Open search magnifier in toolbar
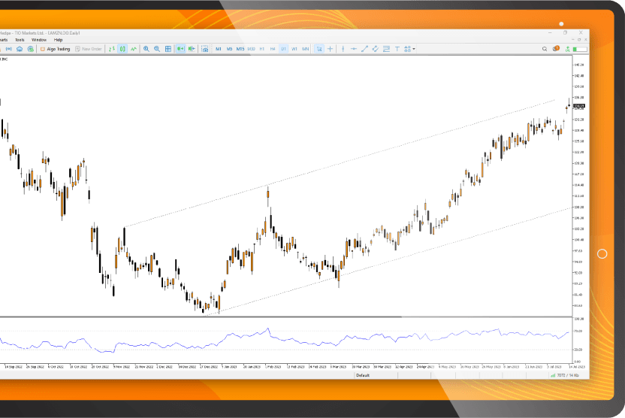Viewport: 625px width, 418px height. 545,49
